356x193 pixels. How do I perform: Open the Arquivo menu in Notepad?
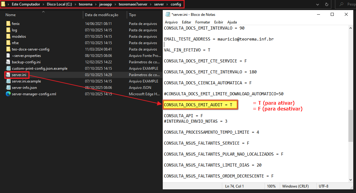click(x=171, y=22)
